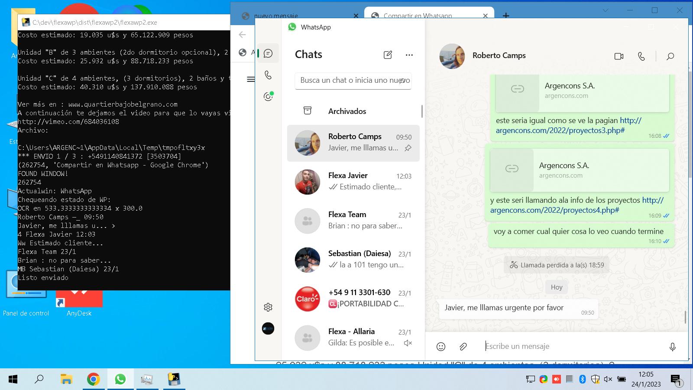Close the 'nuevo mensaje' Chrome tab
Image resolution: width=693 pixels, height=390 pixels.
coord(356,16)
